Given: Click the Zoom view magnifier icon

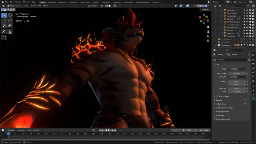Looking at the screenshot, I should click(x=208, y=27).
